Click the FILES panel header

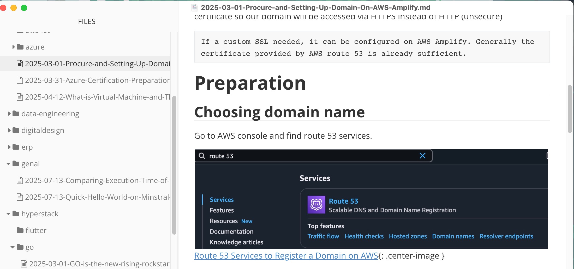(x=87, y=21)
